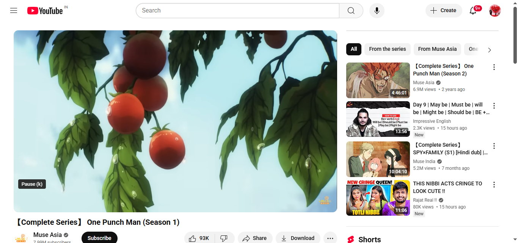Click Pause (k) on the video
518x243 pixels.
[32, 184]
